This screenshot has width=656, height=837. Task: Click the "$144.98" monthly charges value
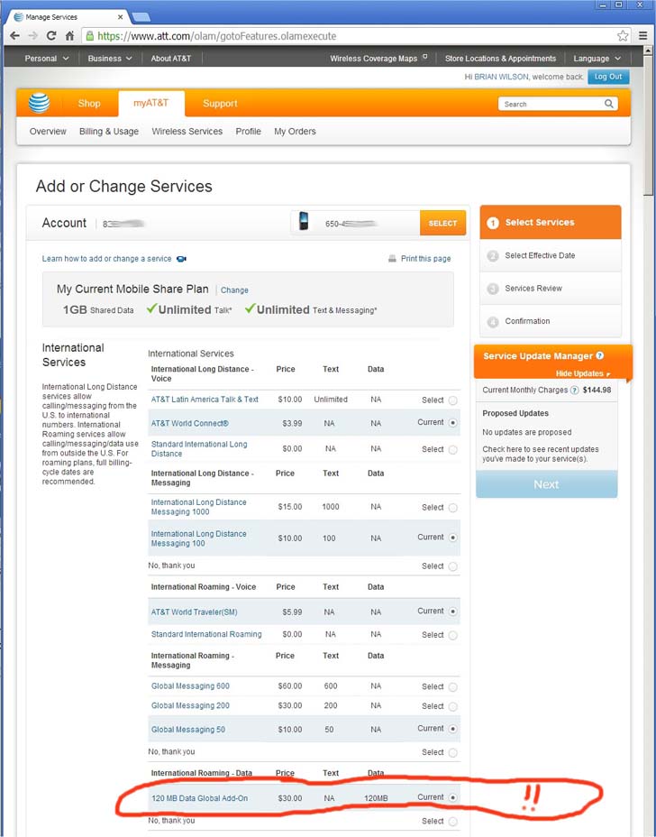click(x=597, y=391)
